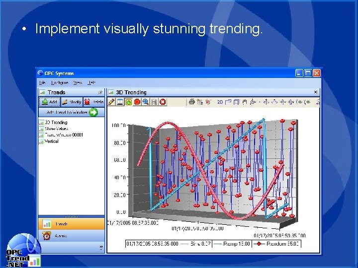This screenshot has width=358, height=268.
Task: Open the Help menu
Action: click(x=91, y=82)
